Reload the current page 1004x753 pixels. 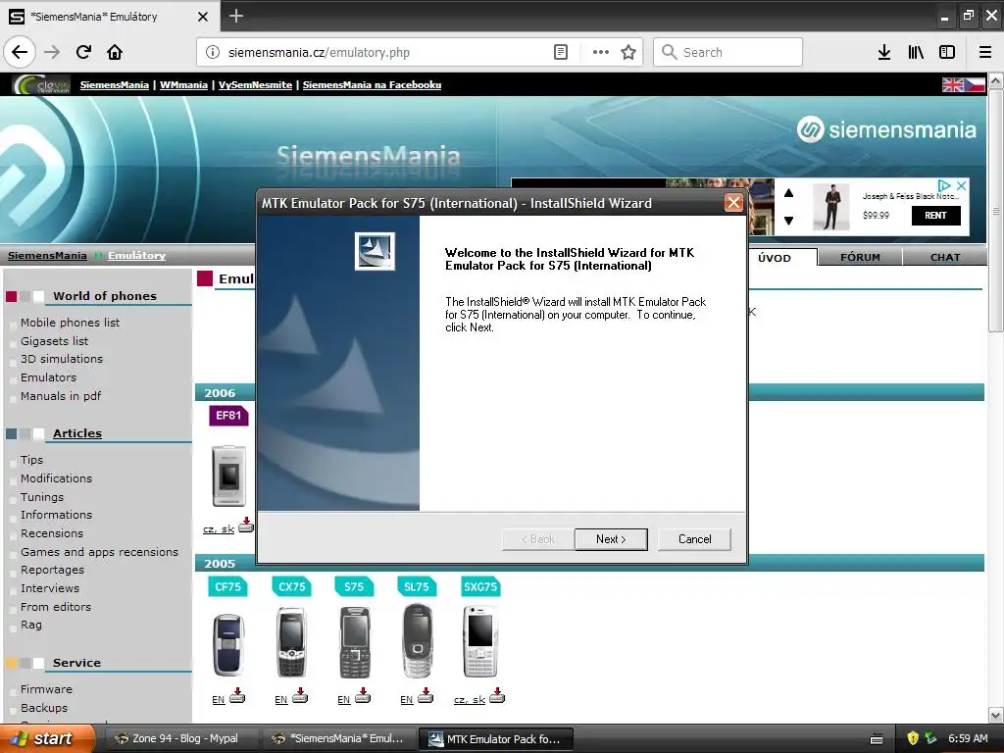point(83,52)
